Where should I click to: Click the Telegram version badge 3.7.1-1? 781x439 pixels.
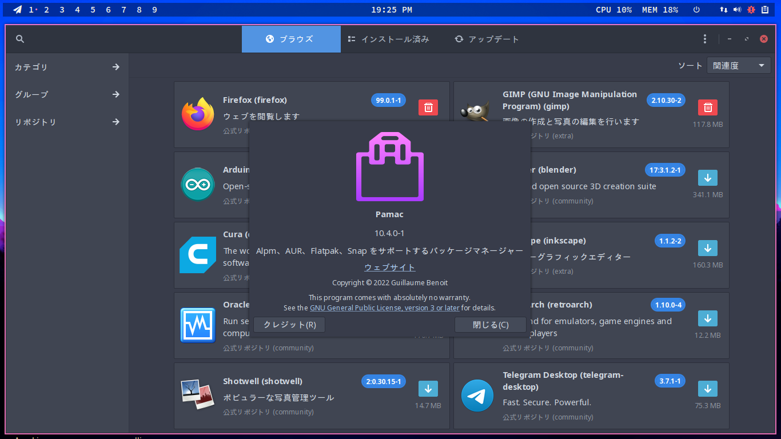pyautogui.click(x=670, y=381)
